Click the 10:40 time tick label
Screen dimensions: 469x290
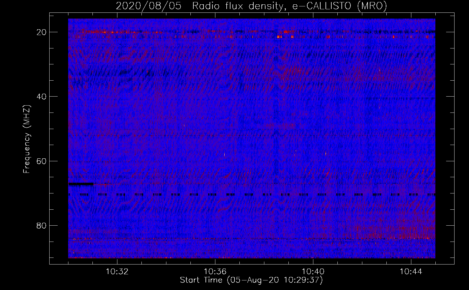tap(313, 272)
